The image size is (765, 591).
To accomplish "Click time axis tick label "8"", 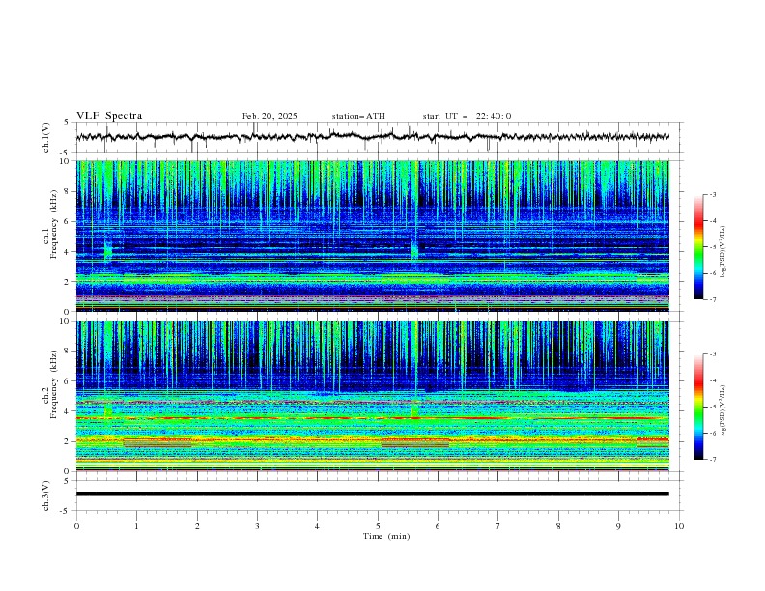I will 558,526.
